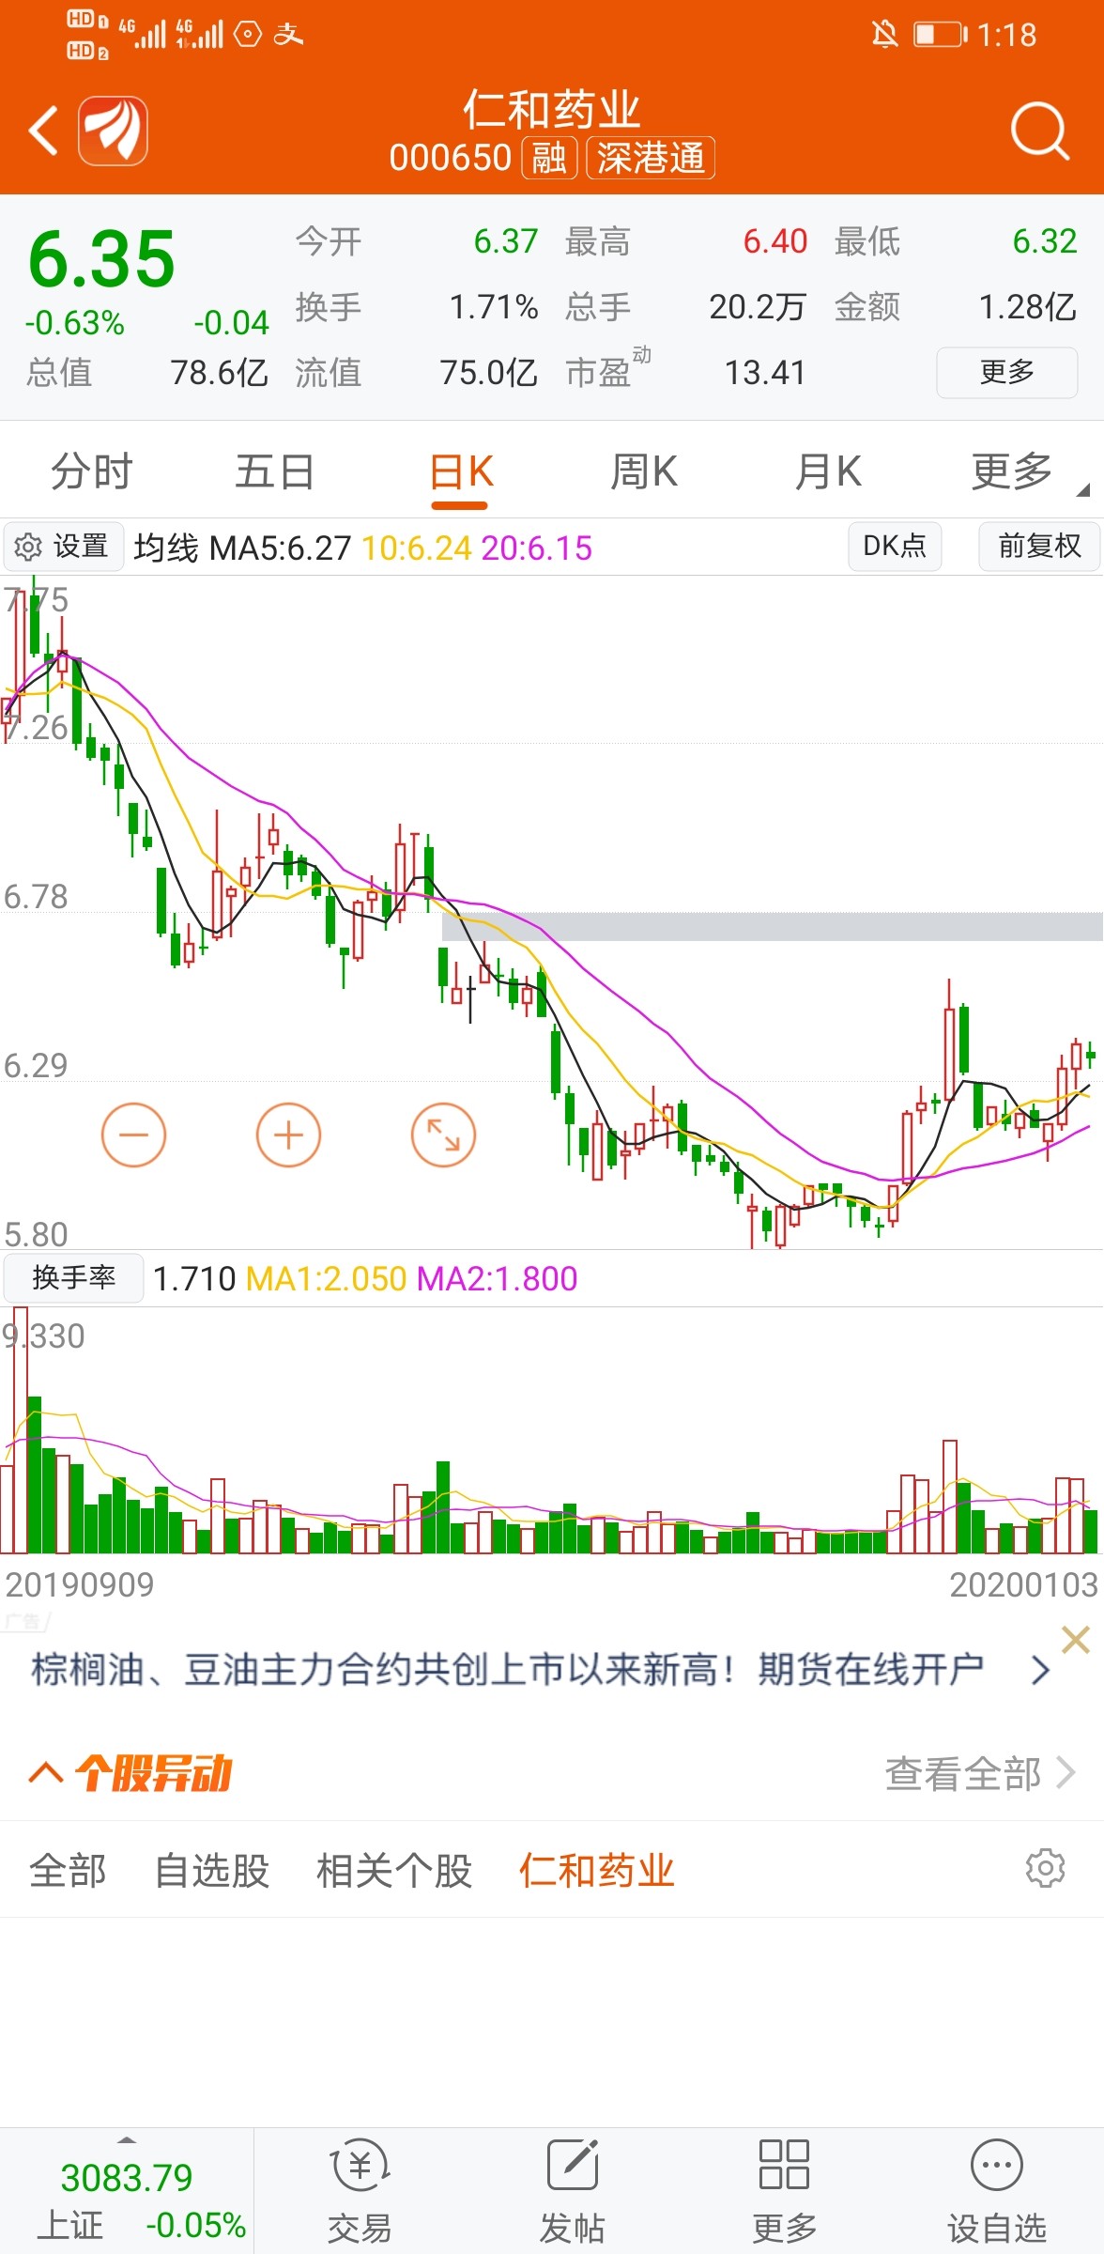Screen dimensions: 1104x2254
Task: Tap the 均线 MA5:6.27 legend
Action: click(242, 548)
